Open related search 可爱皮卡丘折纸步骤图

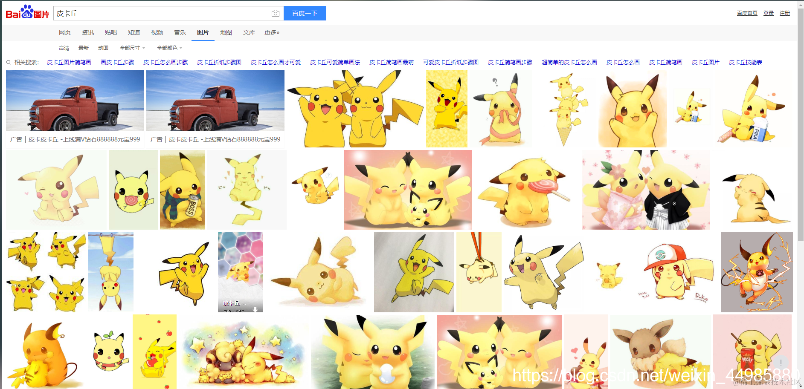[x=451, y=62]
